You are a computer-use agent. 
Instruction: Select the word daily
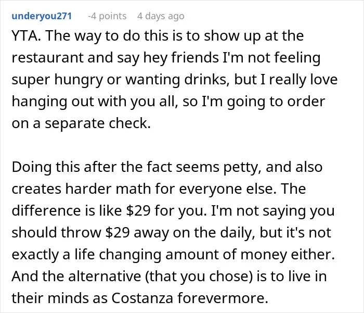coord(238,233)
